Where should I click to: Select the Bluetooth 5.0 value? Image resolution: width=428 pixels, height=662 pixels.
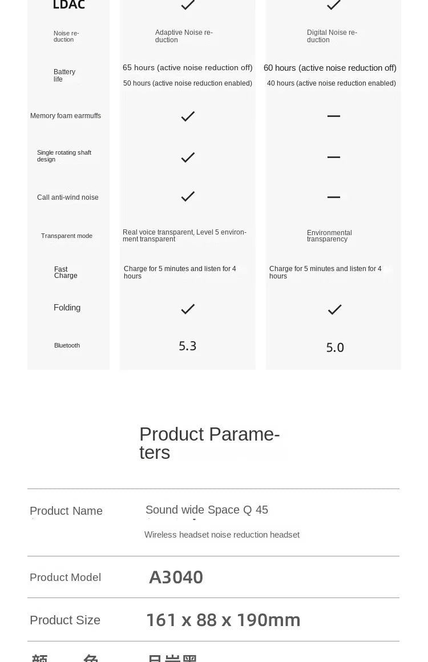pyautogui.click(x=335, y=348)
